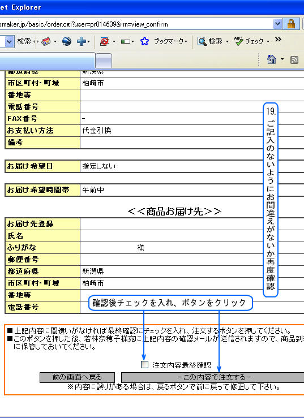The width and height of the screenshot is (304, 418).
Task: Click the SSL padlock security icon
Action: 291,24
